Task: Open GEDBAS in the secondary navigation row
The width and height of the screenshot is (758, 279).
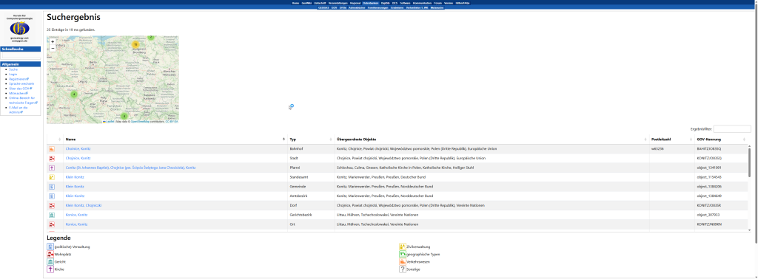Action: (323, 7)
